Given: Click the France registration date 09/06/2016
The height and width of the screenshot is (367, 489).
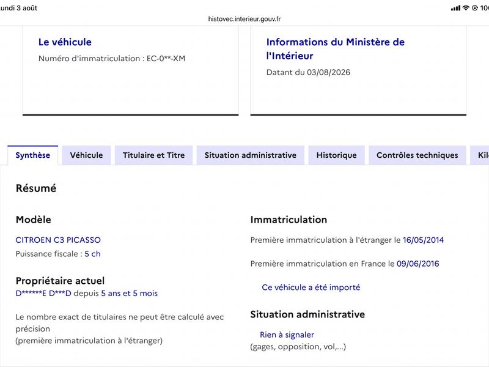Looking at the screenshot, I should pos(418,264).
